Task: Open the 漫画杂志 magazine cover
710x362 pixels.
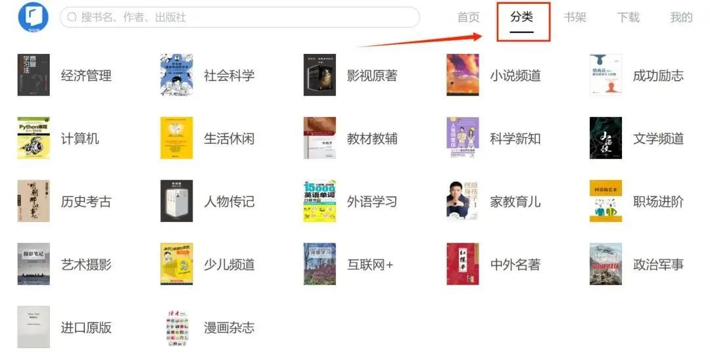Action: pyautogui.click(x=177, y=328)
